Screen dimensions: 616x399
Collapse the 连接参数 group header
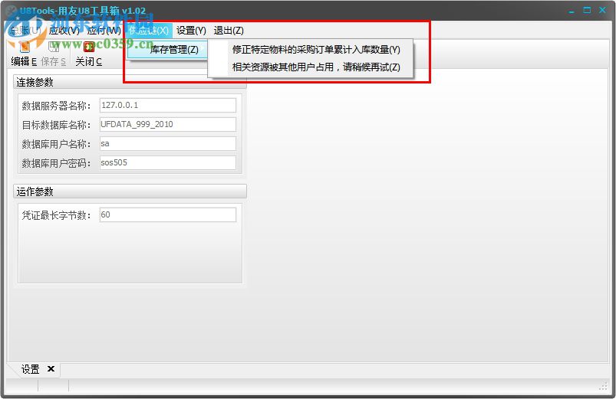click(130, 82)
